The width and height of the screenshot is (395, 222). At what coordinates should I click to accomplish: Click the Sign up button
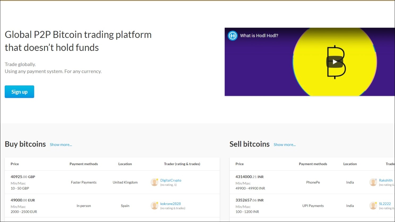(19, 92)
